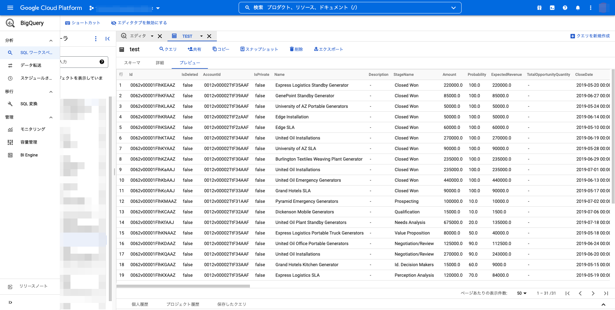Click the データ転送 sidebar item
This screenshot has width=615, height=310.
[x=30, y=65]
